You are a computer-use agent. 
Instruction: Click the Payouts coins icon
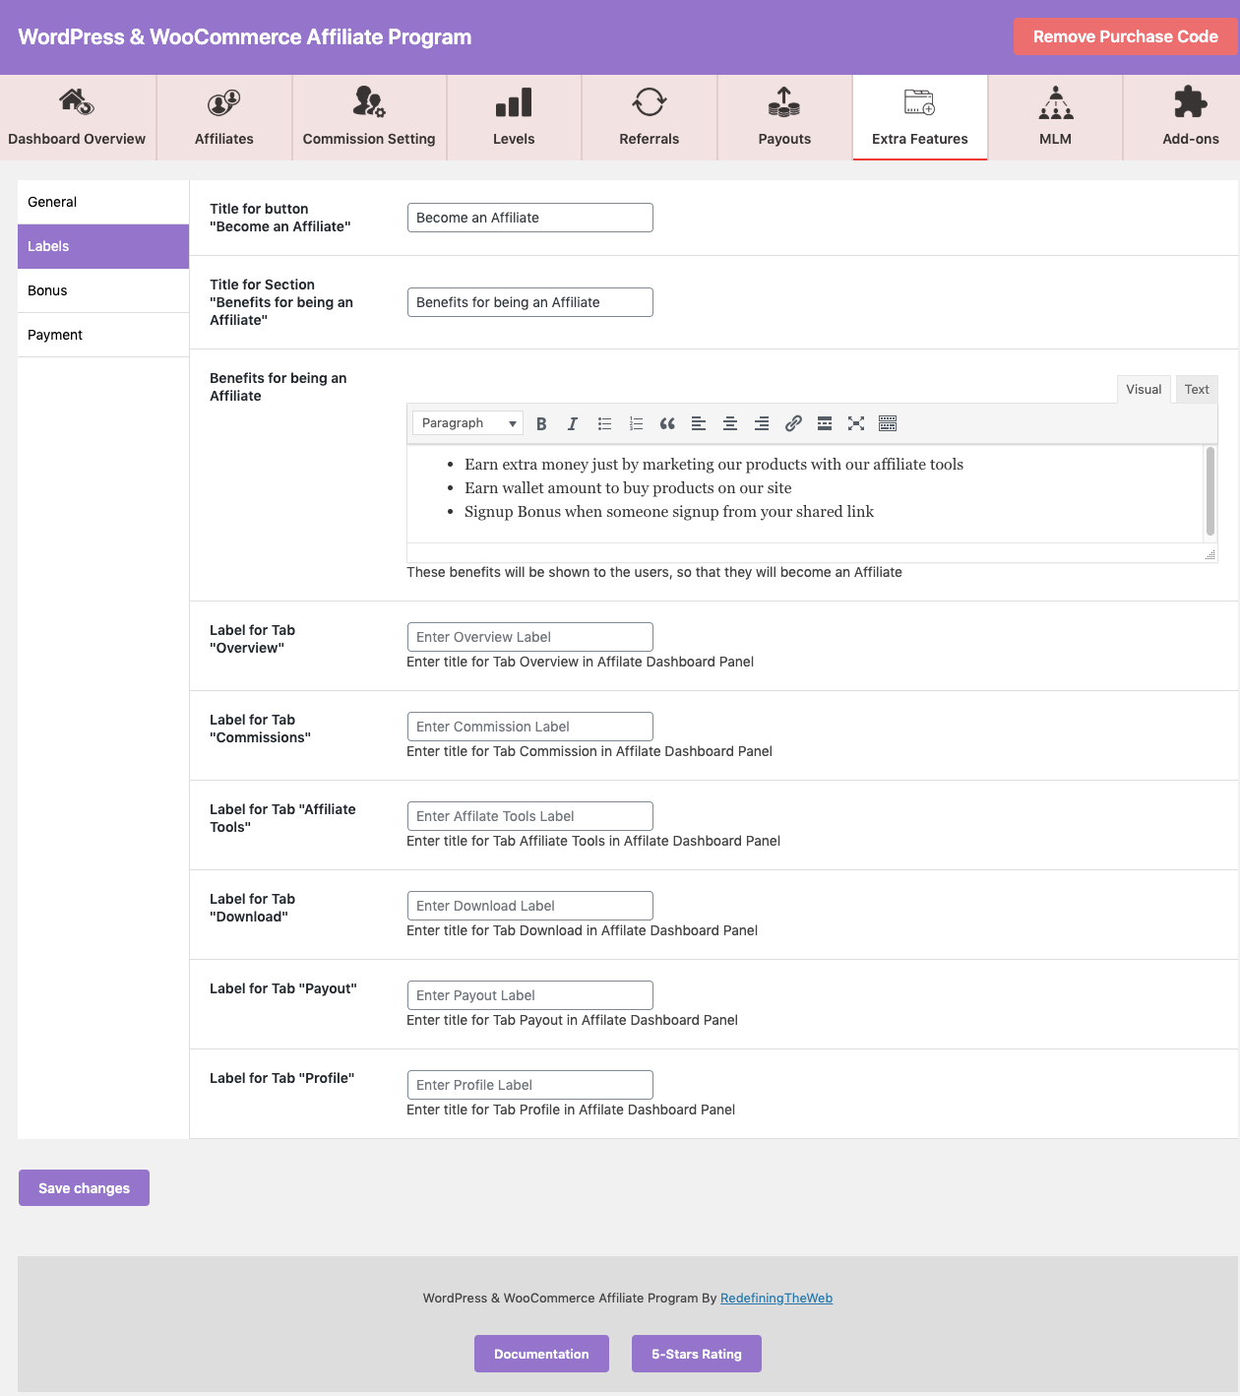(x=784, y=101)
